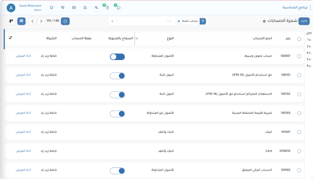Open the sticky note icon
This screenshot has height=179, width=313.
(x=51, y=8)
